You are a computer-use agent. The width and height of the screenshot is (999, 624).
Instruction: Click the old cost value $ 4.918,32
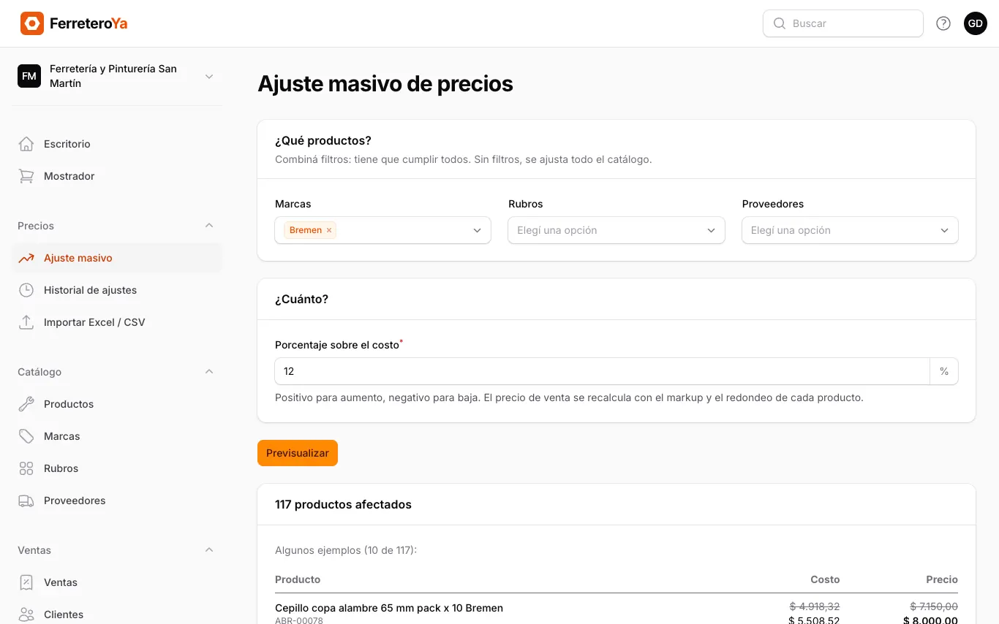[815, 606]
